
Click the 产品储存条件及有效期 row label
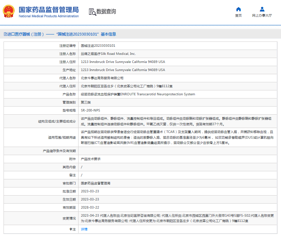[59, 151]
